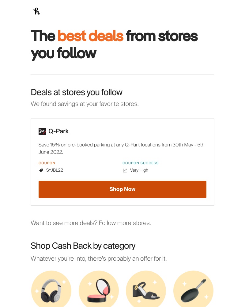
Task: Click the Shop Cash Back by category heading
Action: coord(83,246)
